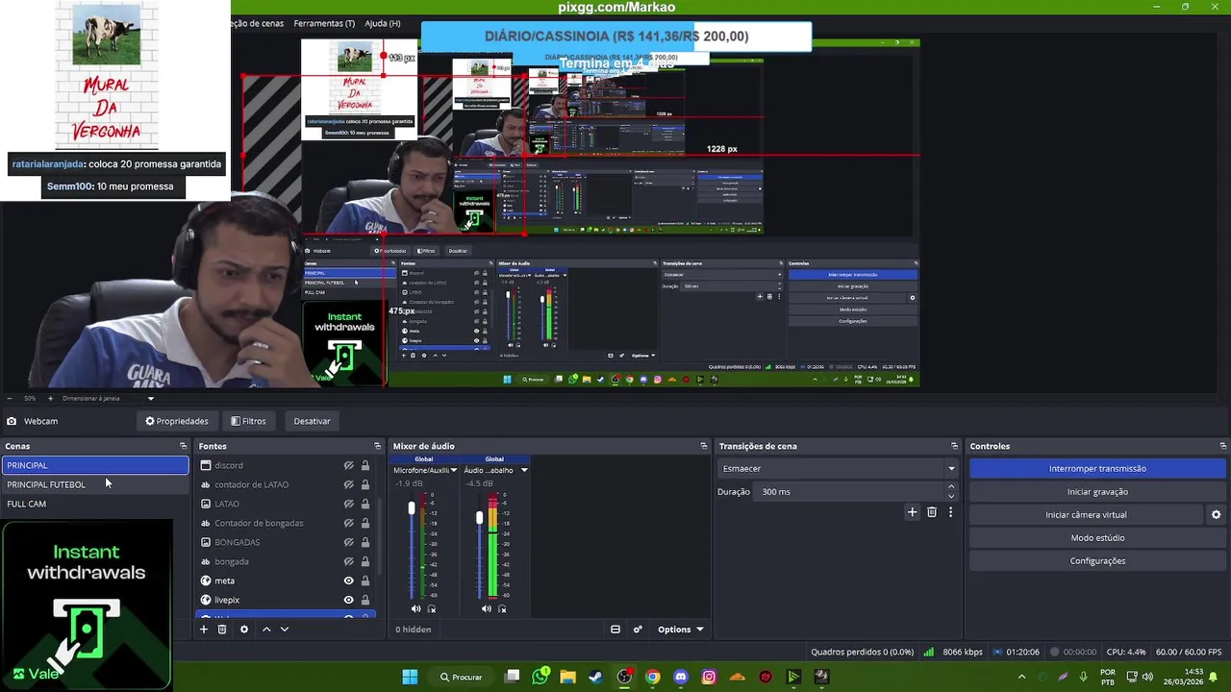The height and width of the screenshot is (692, 1231).
Task: Show the Contador de bongadas source
Action: [x=349, y=523]
